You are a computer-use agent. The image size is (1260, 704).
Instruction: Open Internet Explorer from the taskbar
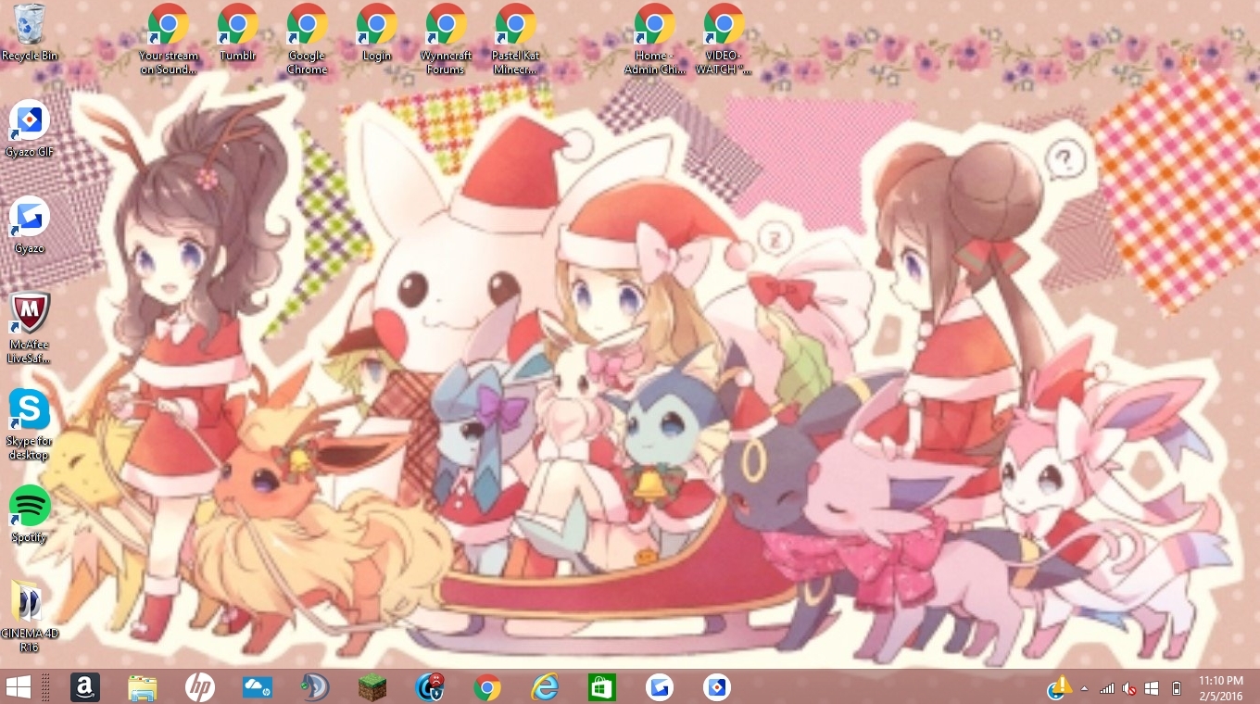(x=545, y=687)
